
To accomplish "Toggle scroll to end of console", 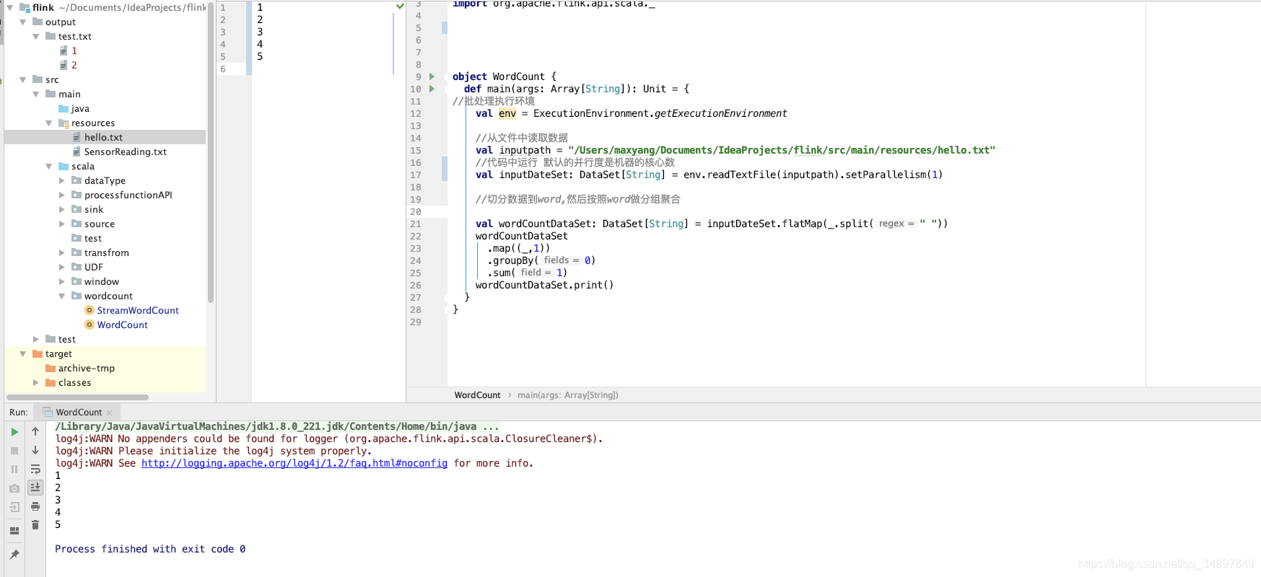I will point(35,488).
